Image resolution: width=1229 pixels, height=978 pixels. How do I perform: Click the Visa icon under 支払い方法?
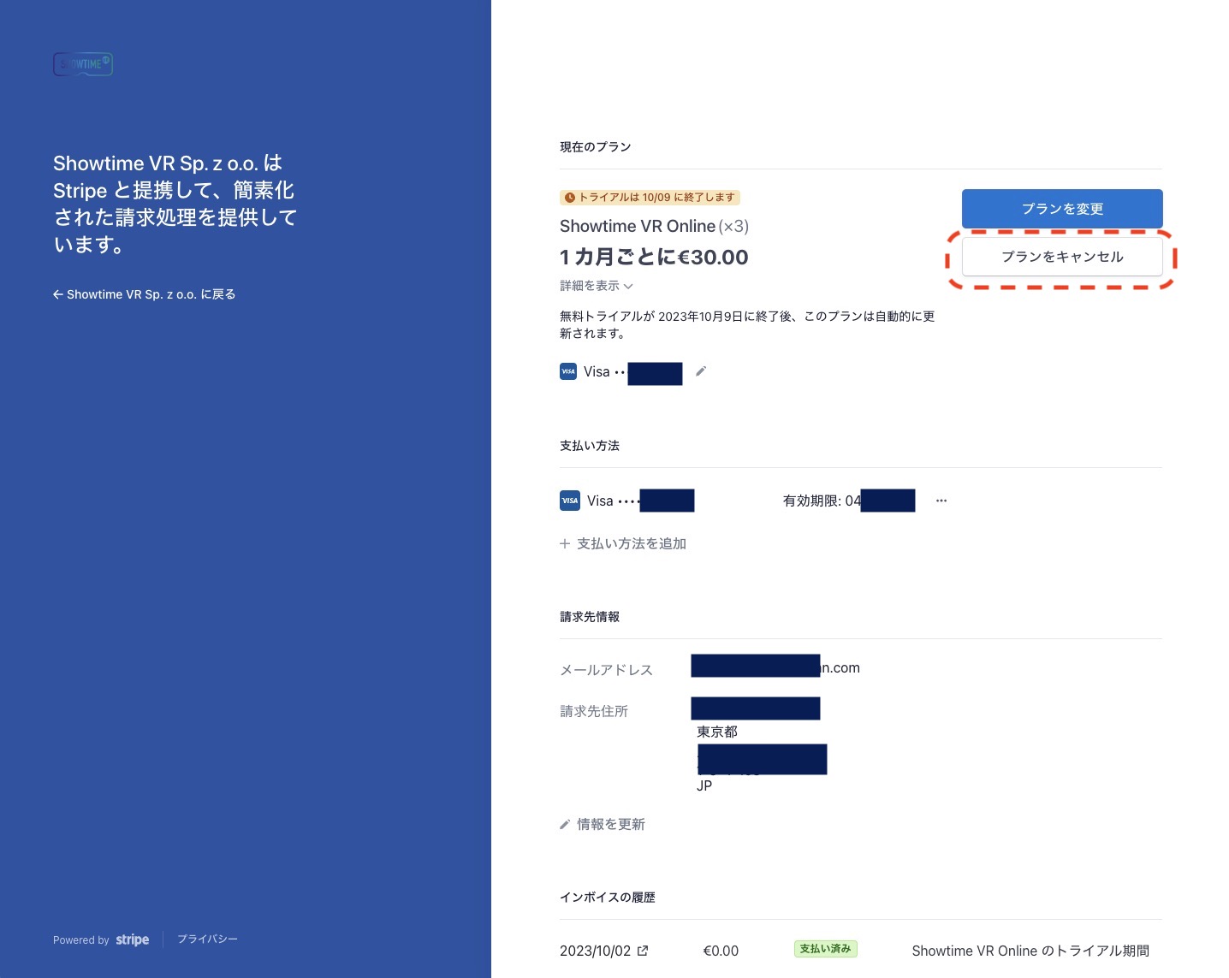click(570, 501)
